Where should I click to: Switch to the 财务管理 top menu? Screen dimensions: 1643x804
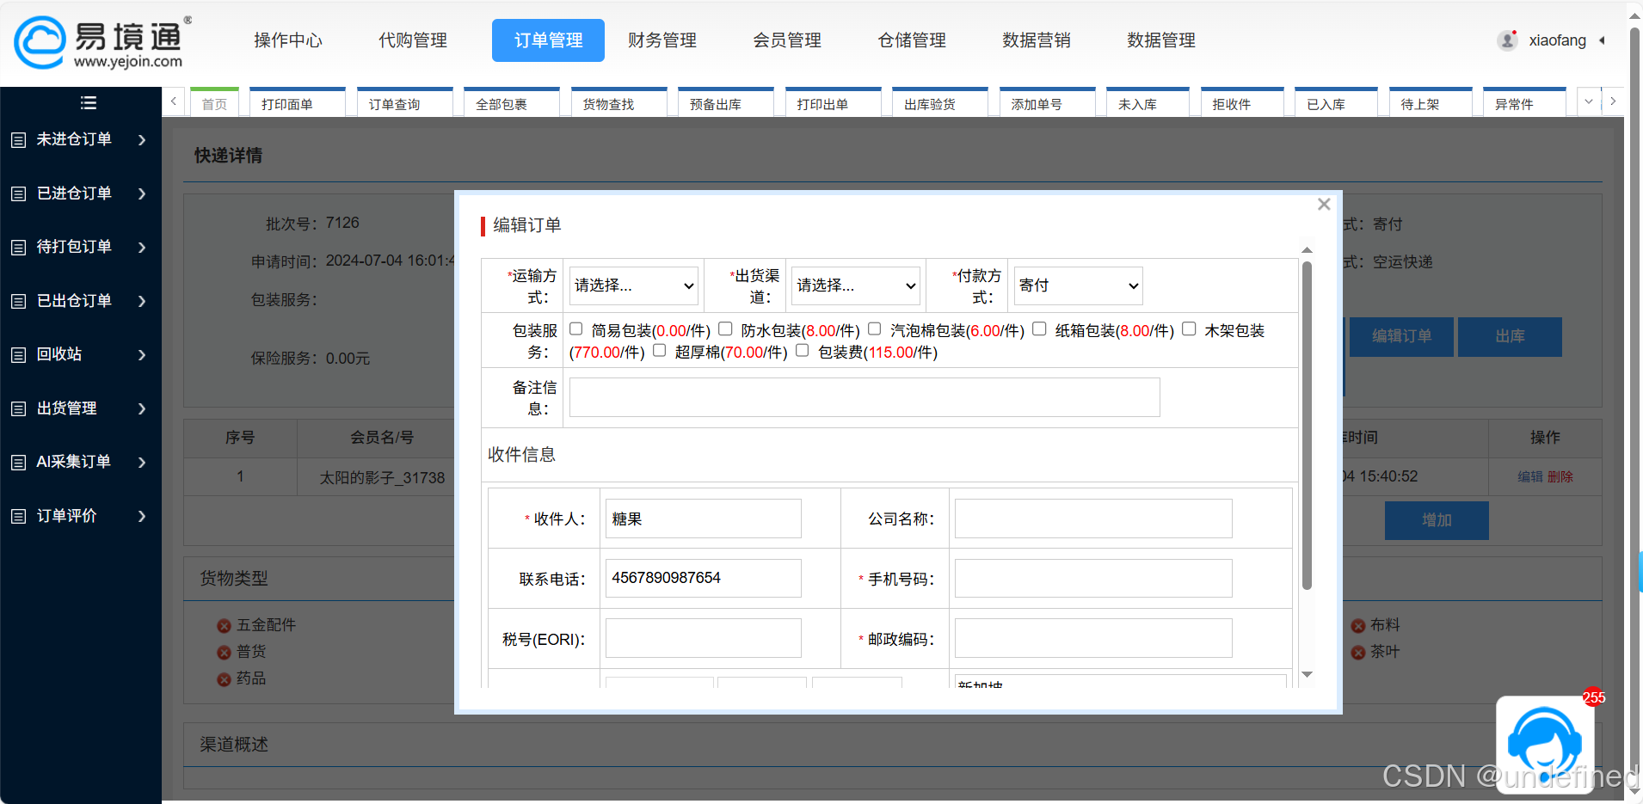pyautogui.click(x=662, y=40)
